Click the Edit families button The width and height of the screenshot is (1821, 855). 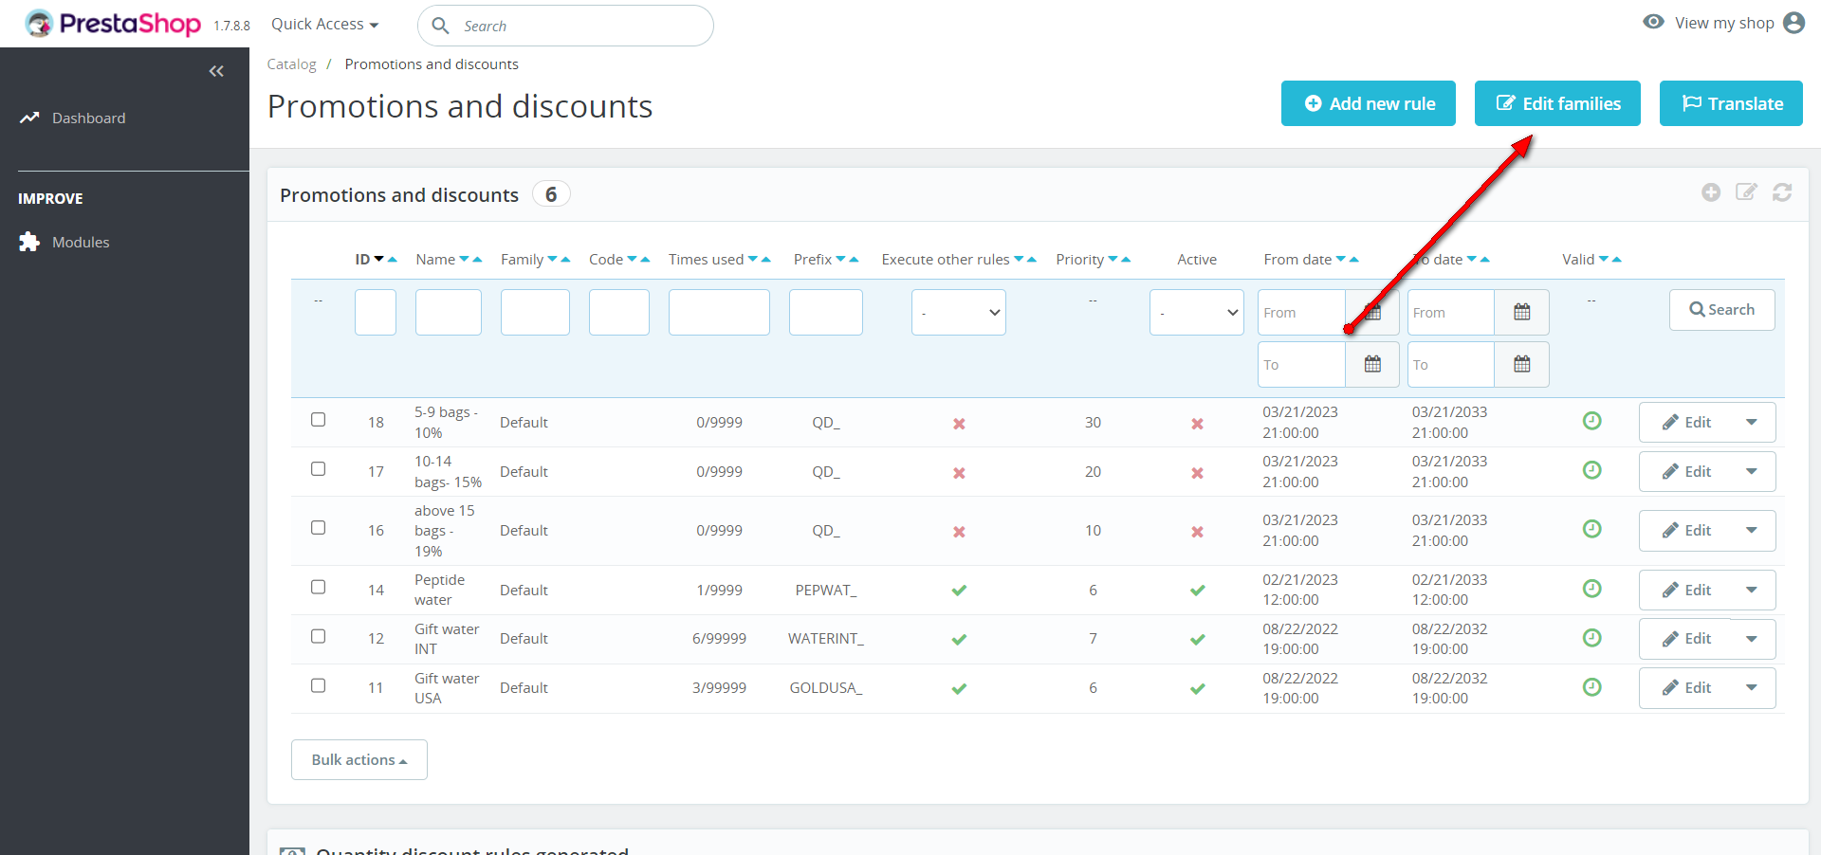[1556, 103]
